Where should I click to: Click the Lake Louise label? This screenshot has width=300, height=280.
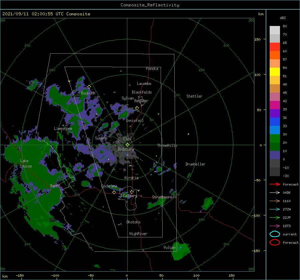pos(26,163)
